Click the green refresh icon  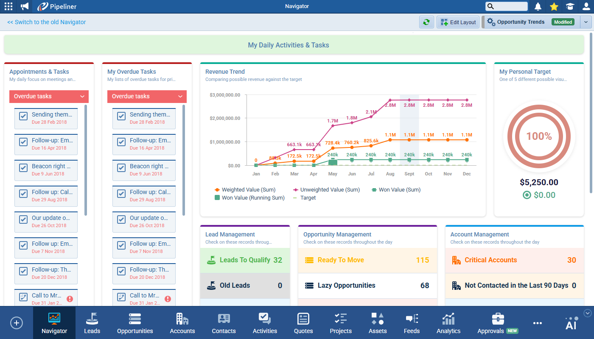point(426,22)
